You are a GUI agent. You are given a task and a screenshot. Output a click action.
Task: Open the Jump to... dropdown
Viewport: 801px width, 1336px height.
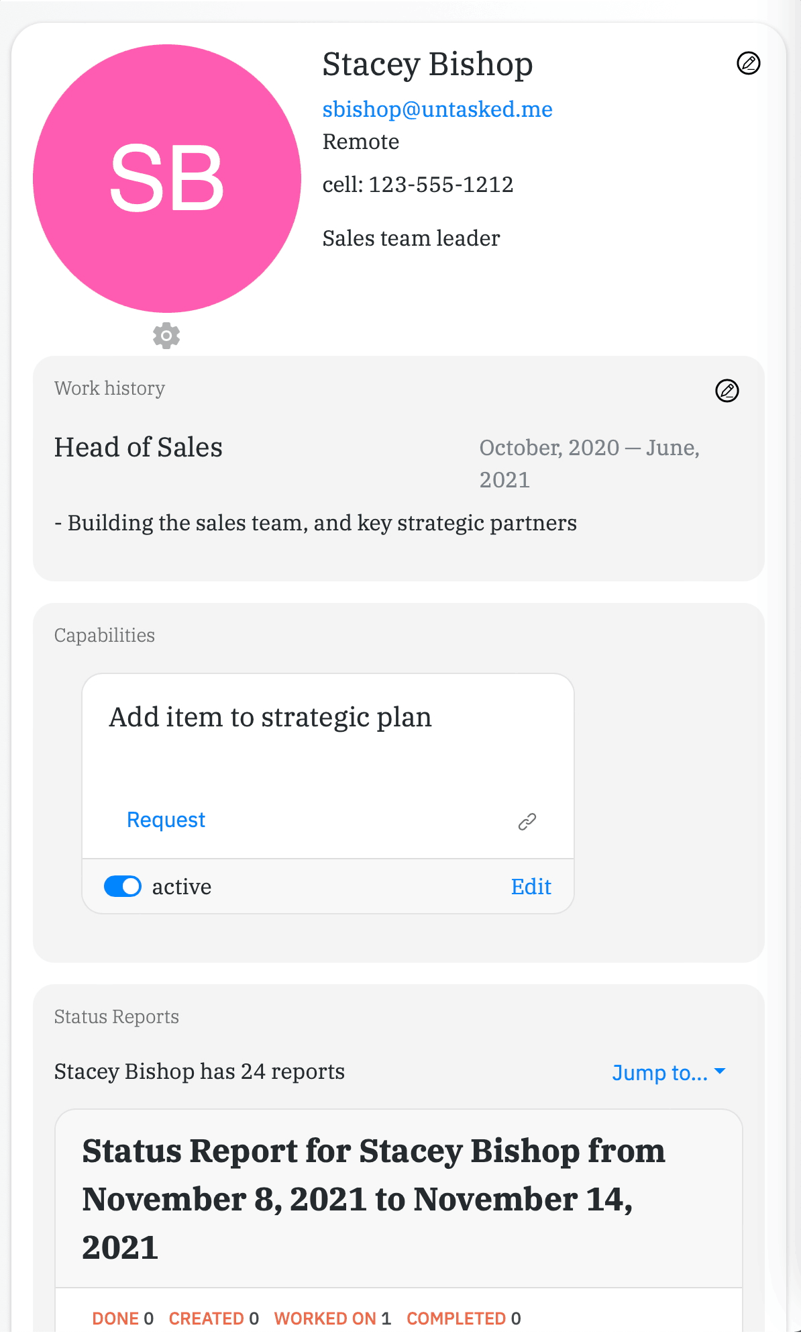(668, 1072)
